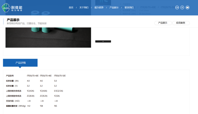This screenshot has height=114, width=198.
Task: Open the 能力优势 menu item
Action: [x=99, y=7]
